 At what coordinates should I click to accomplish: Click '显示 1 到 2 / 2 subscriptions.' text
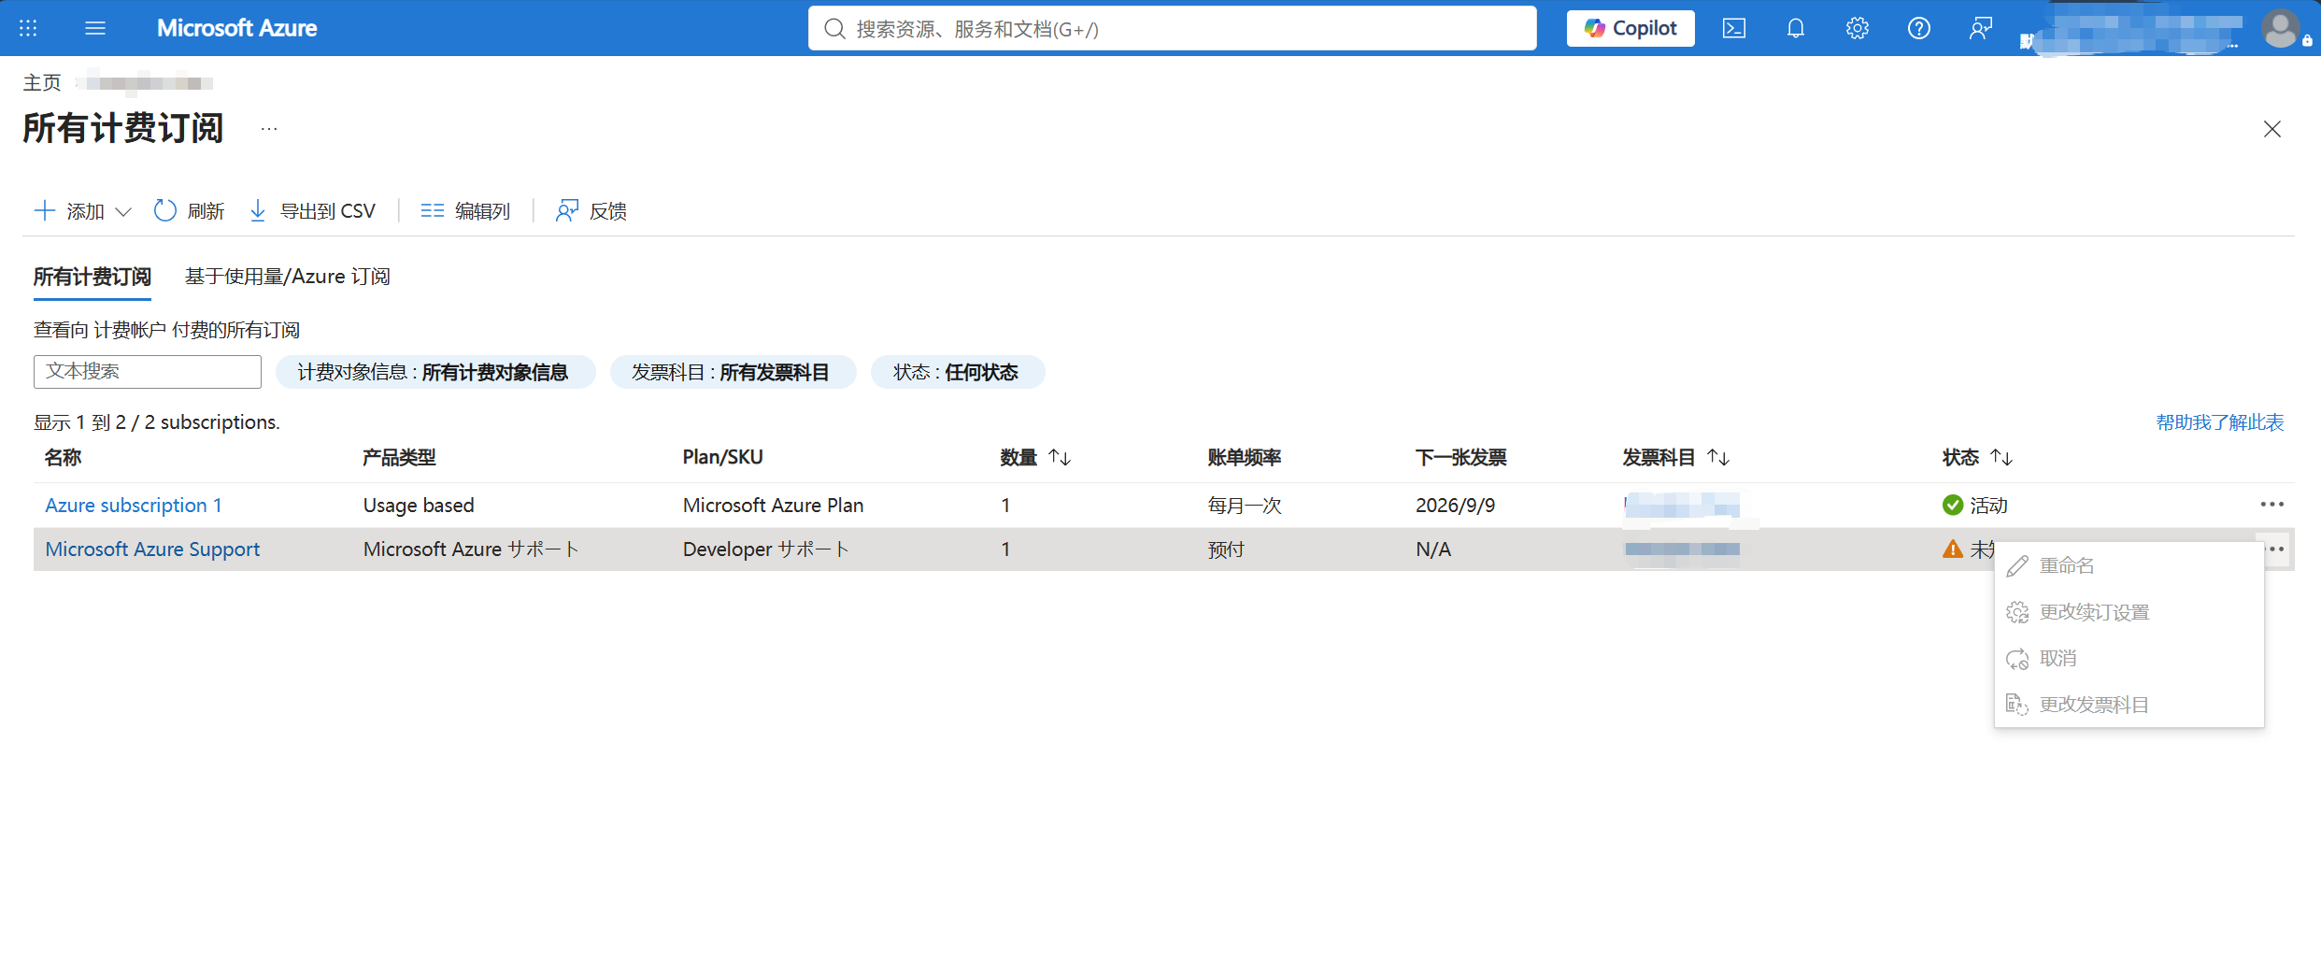pyautogui.click(x=157, y=422)
